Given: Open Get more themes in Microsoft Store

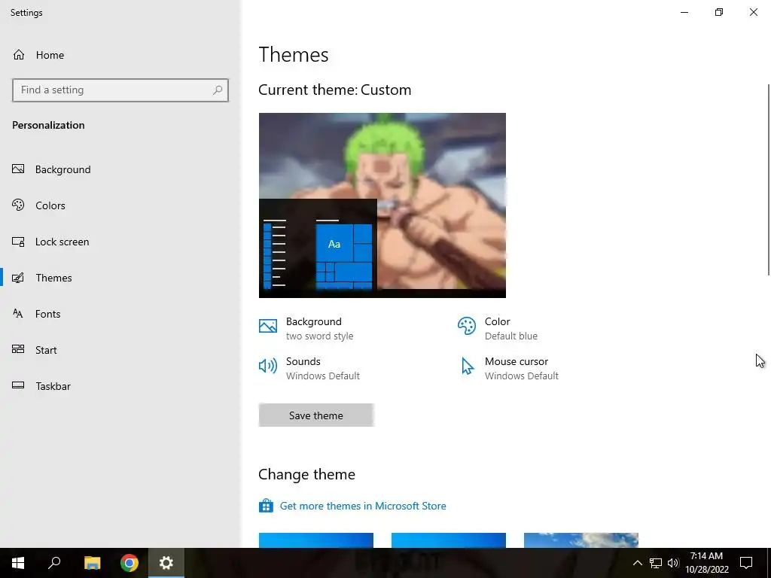Looking at the screenshot, I should 363,506.
